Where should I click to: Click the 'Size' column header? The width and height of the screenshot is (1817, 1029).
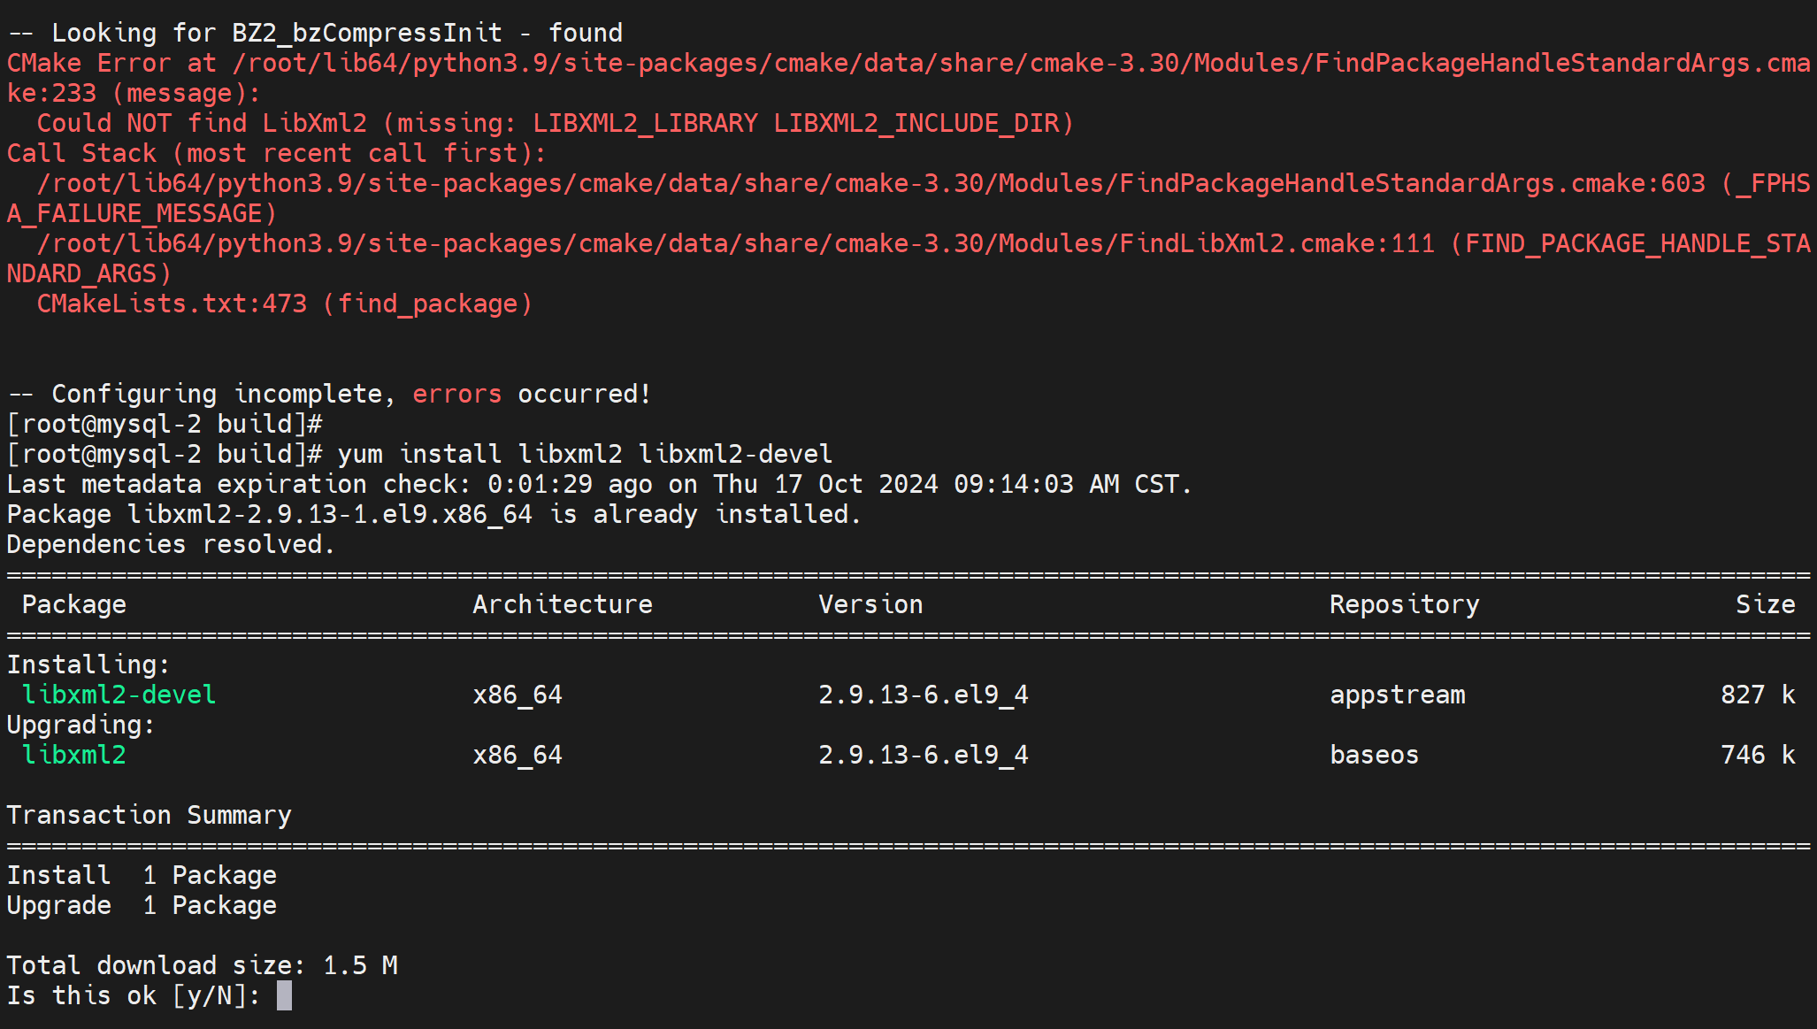[x=1766, y=604]
